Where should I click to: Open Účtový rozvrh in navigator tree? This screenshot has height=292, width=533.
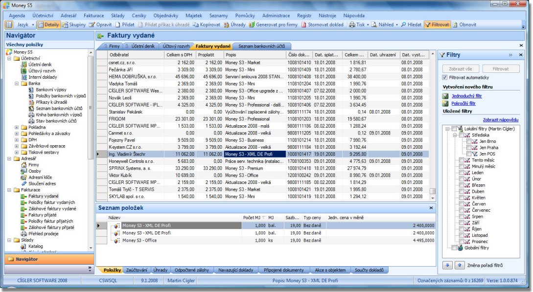click(42, 70)
